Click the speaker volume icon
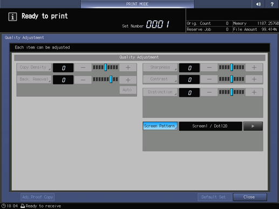This screenshot has width=279, height=209. (258, 4)
